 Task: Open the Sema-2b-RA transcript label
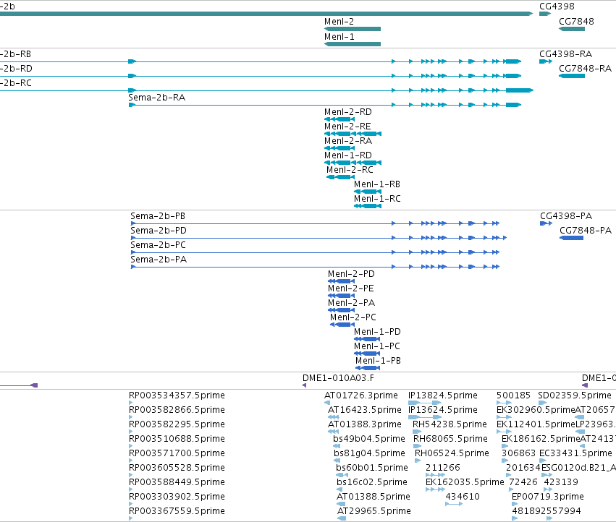157,98
